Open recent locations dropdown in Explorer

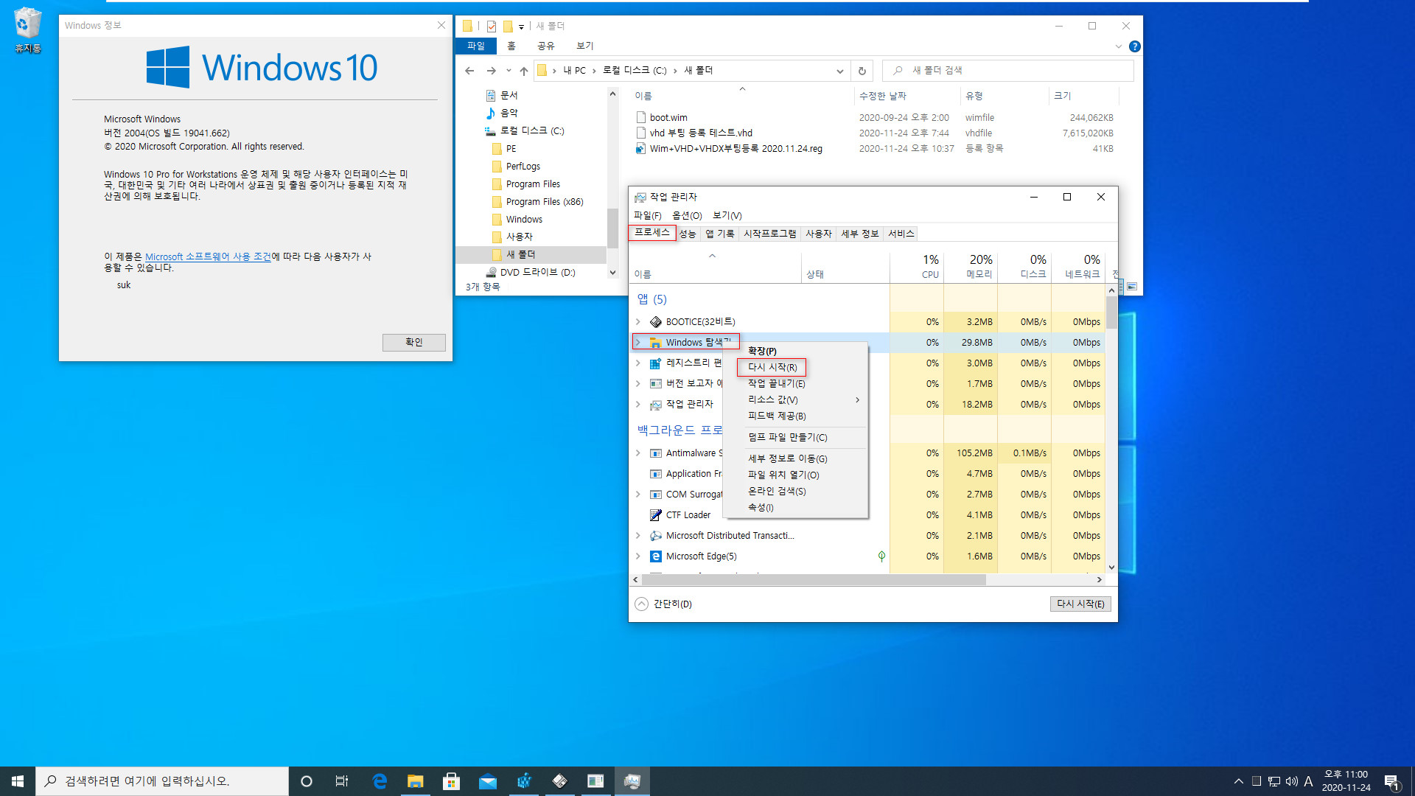(509, 71)
